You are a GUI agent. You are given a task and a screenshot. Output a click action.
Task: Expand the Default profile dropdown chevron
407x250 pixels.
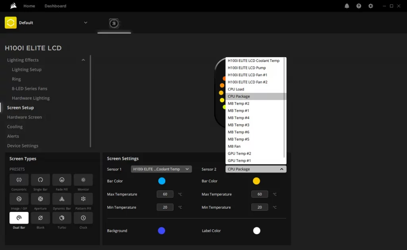coord(86,23)
